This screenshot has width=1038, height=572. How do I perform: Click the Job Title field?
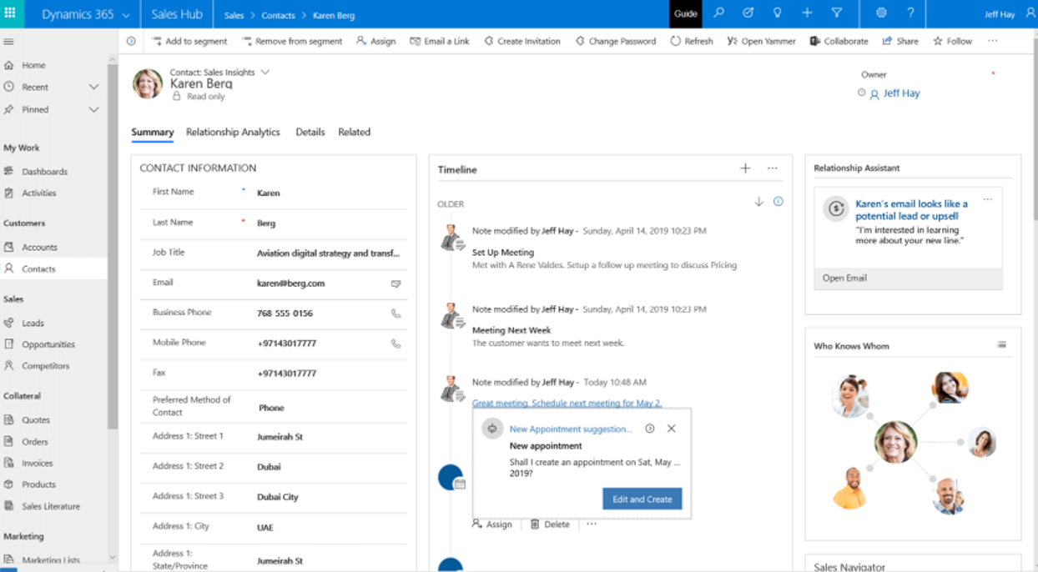329,253
